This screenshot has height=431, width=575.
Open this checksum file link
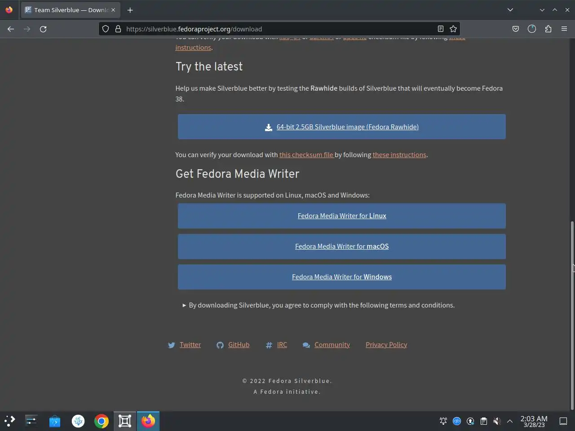coord(306,154)
